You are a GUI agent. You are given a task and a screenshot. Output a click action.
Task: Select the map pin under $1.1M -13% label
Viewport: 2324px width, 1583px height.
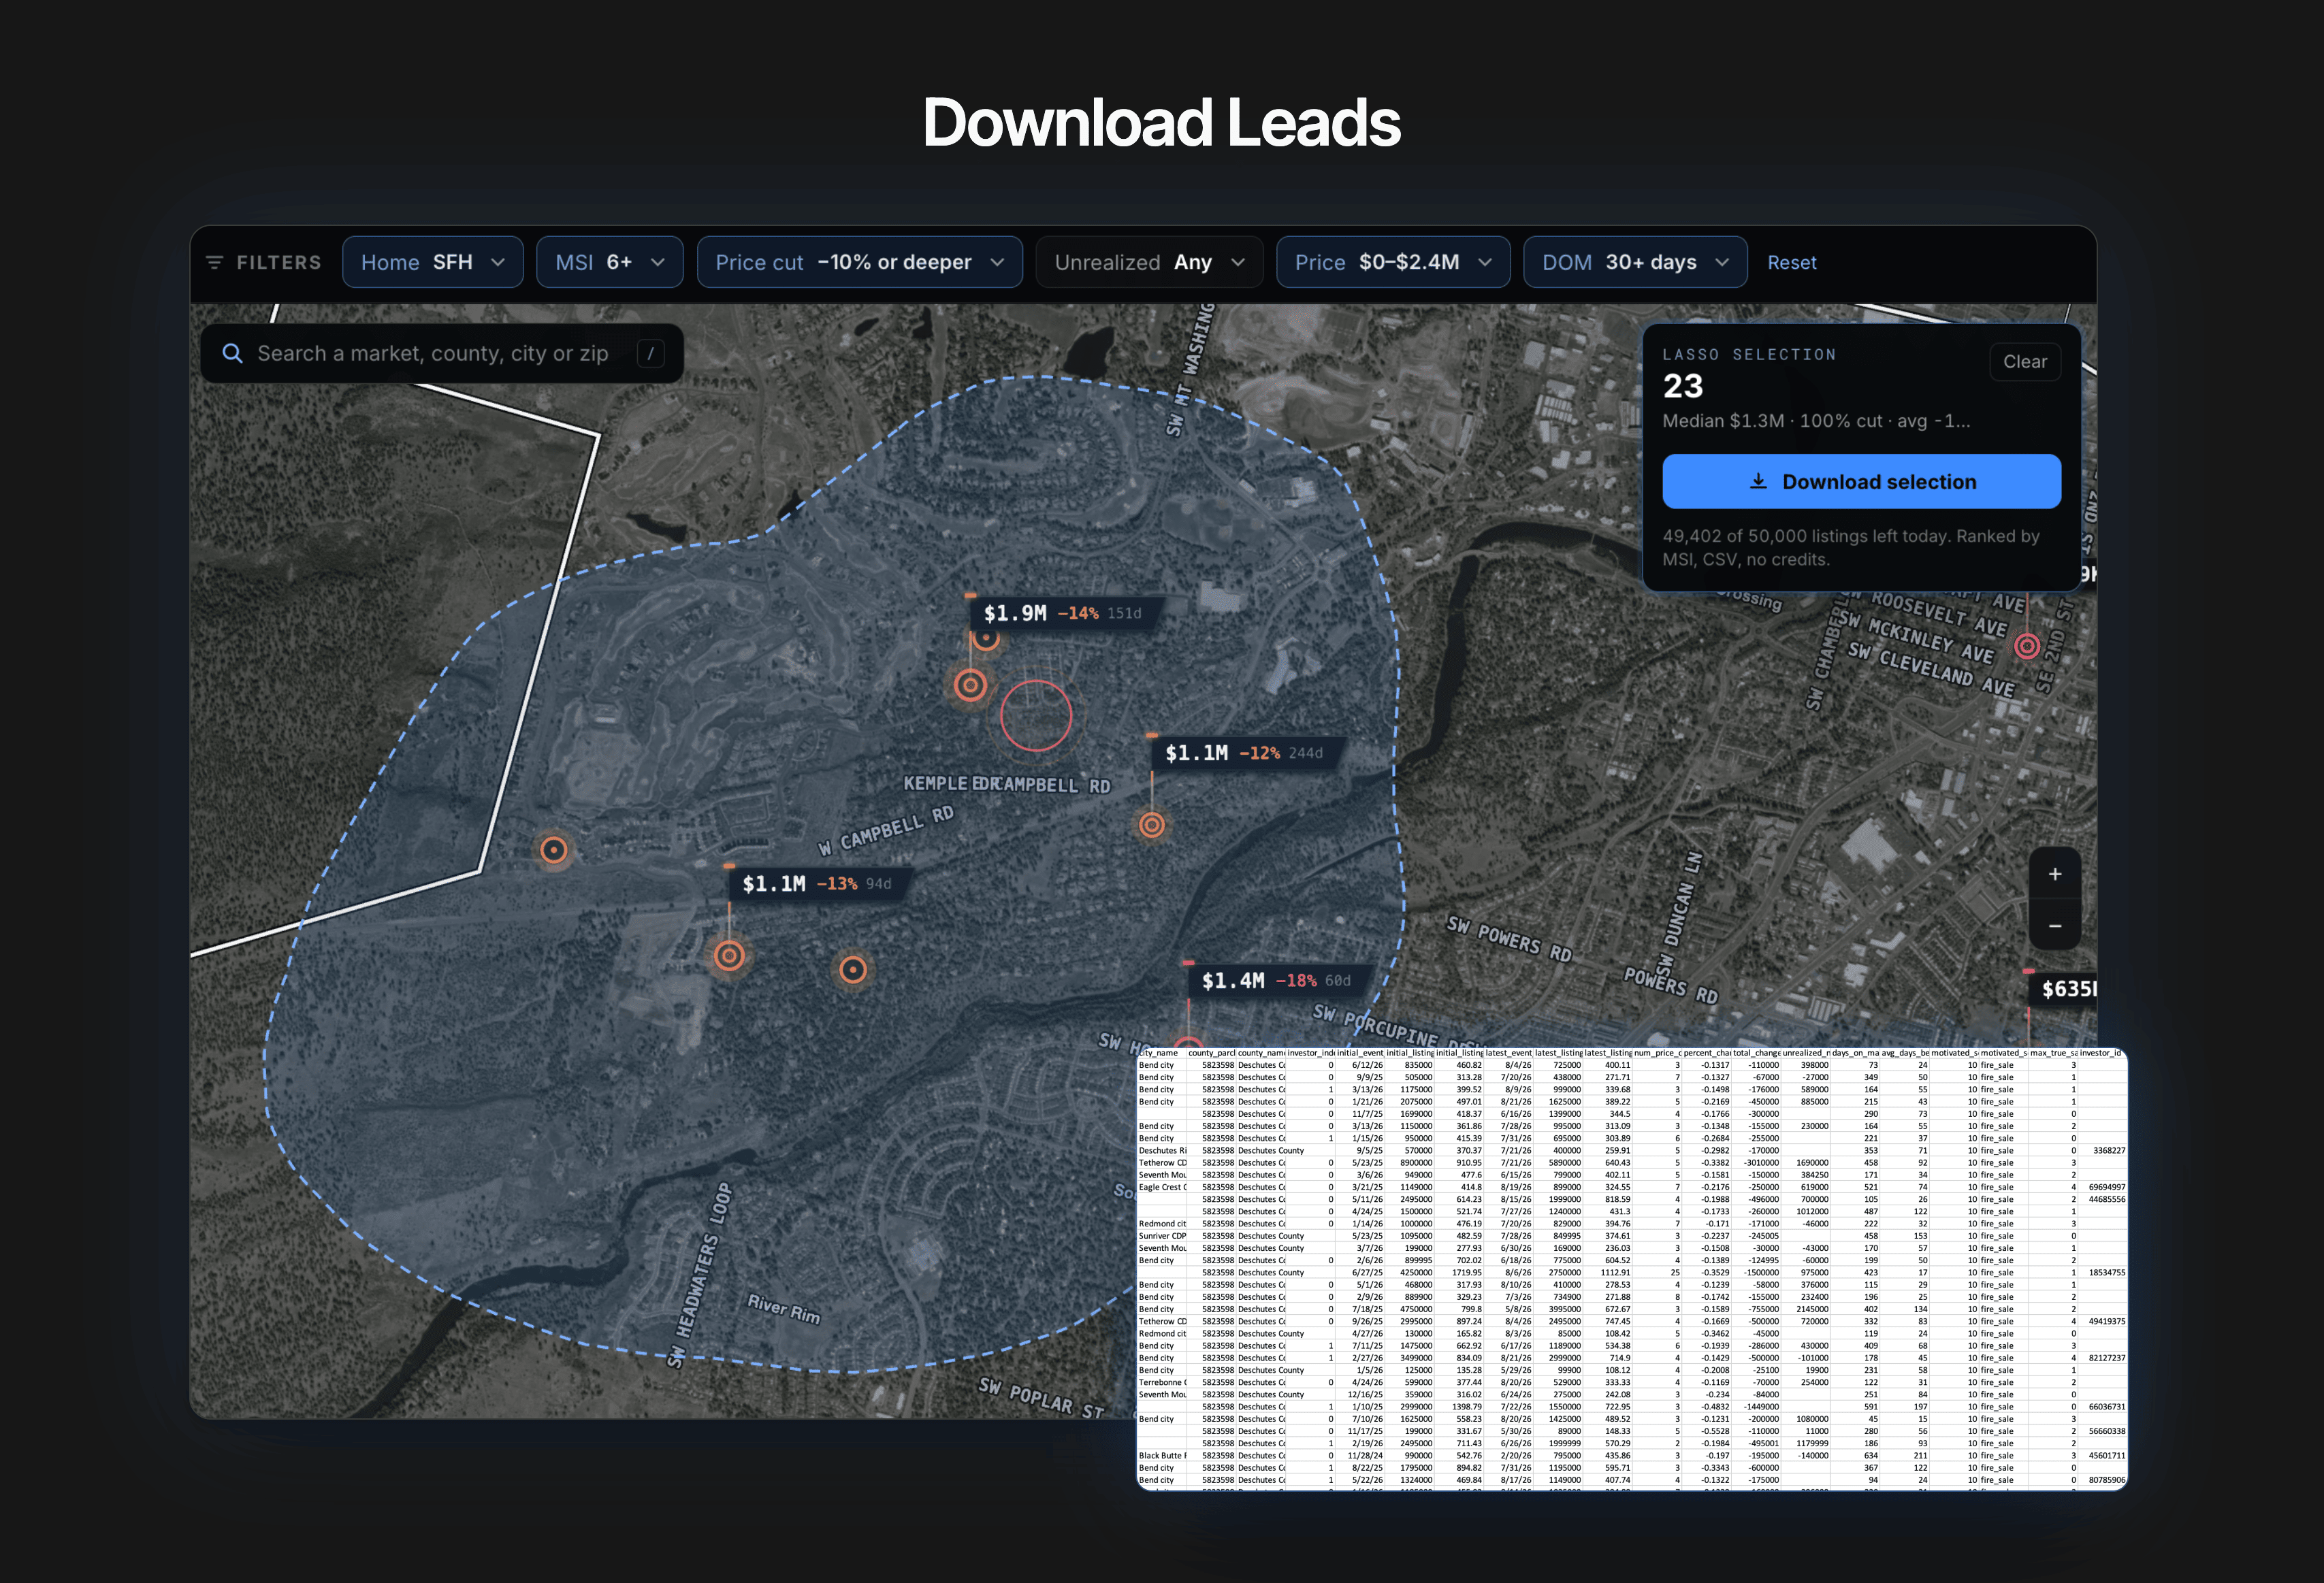tap(729, 956)
